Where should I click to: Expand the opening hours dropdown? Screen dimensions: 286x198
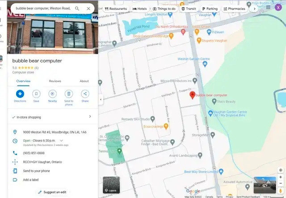tap(61, 140)
